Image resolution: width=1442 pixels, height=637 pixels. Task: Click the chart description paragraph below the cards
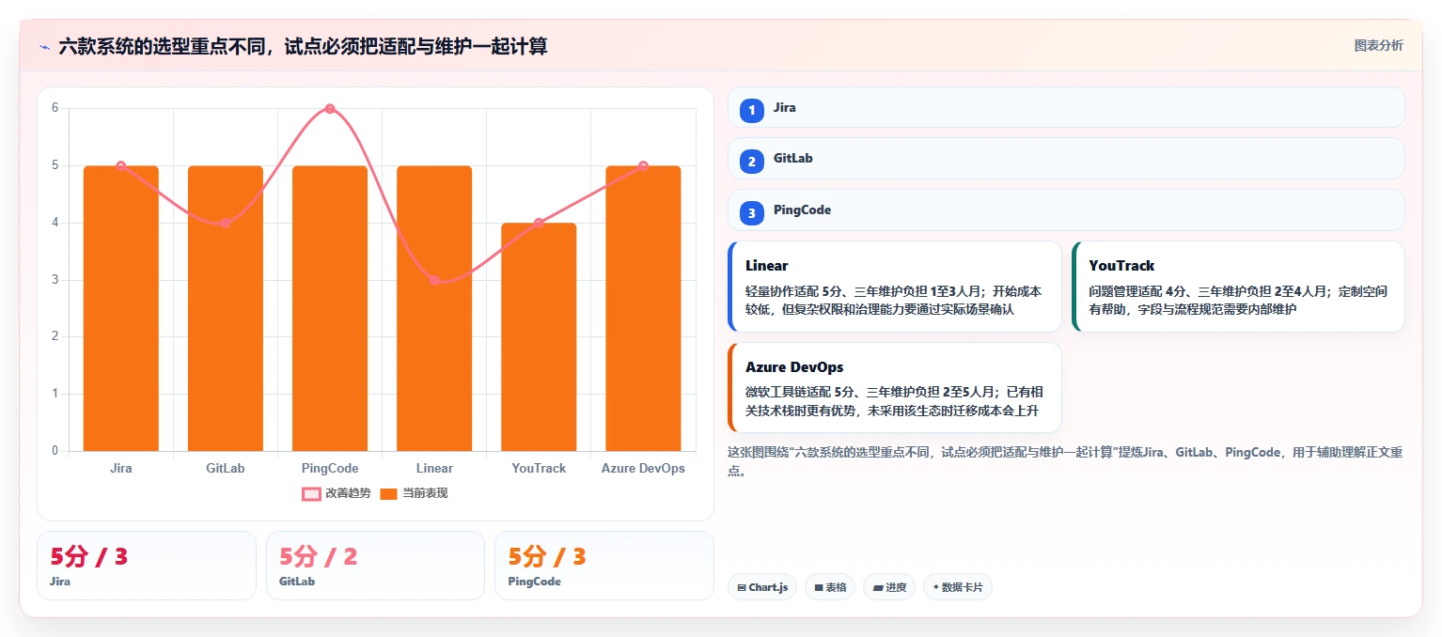click(x=1066, y=461)
